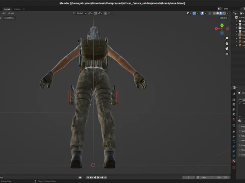Expand the Volume panel in properties
Image resolution: width=245 pixels, height=183 pixels.
(x=242, y=136)
